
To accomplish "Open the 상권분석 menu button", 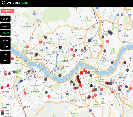I will pyautogui.click(x=5, y=19).
